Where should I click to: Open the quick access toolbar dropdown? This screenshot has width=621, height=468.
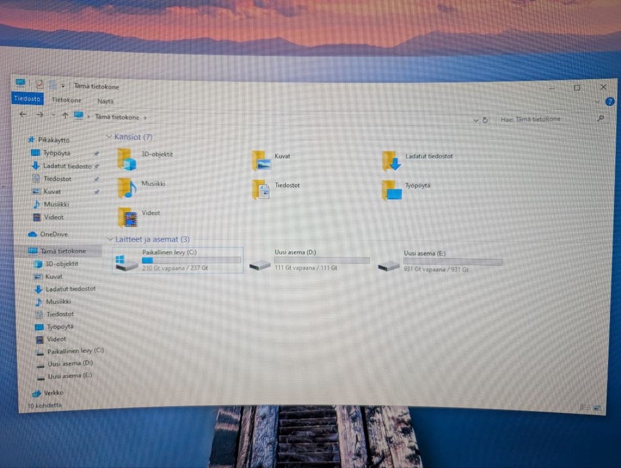click(63, 85)
